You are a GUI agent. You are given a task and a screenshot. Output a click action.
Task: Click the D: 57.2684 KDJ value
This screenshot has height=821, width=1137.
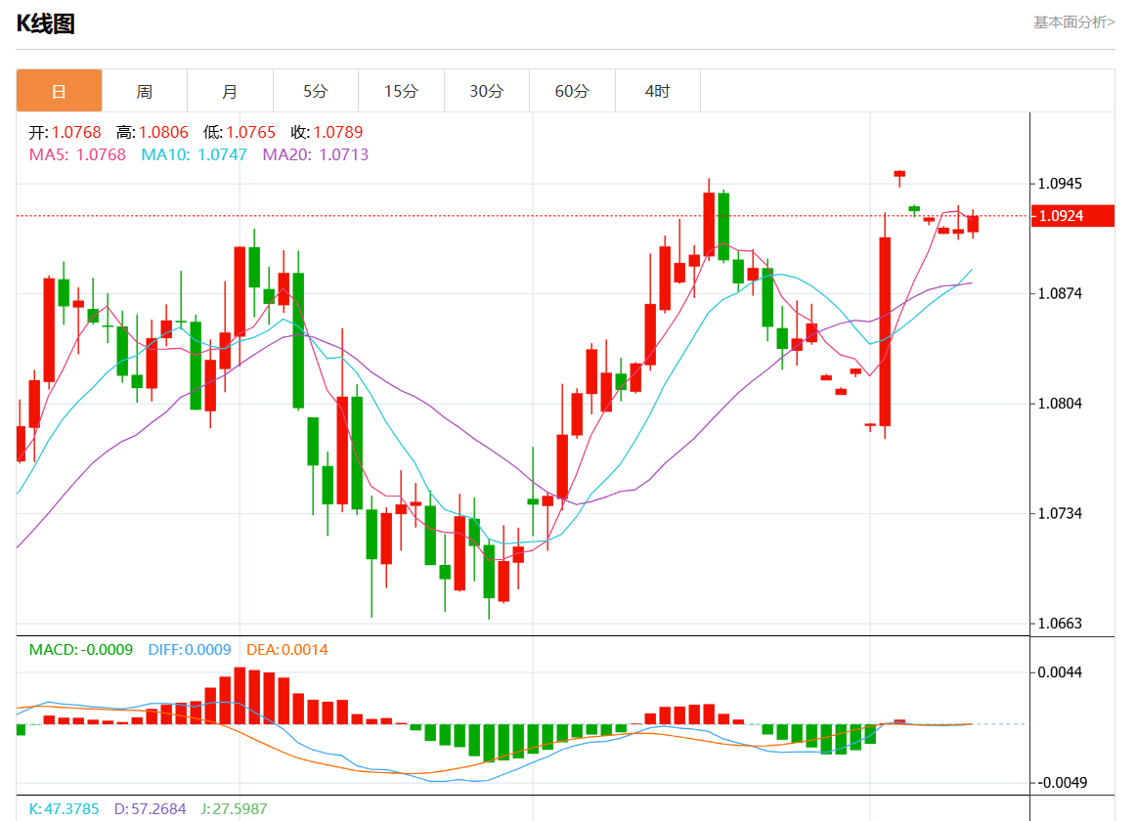151,808
